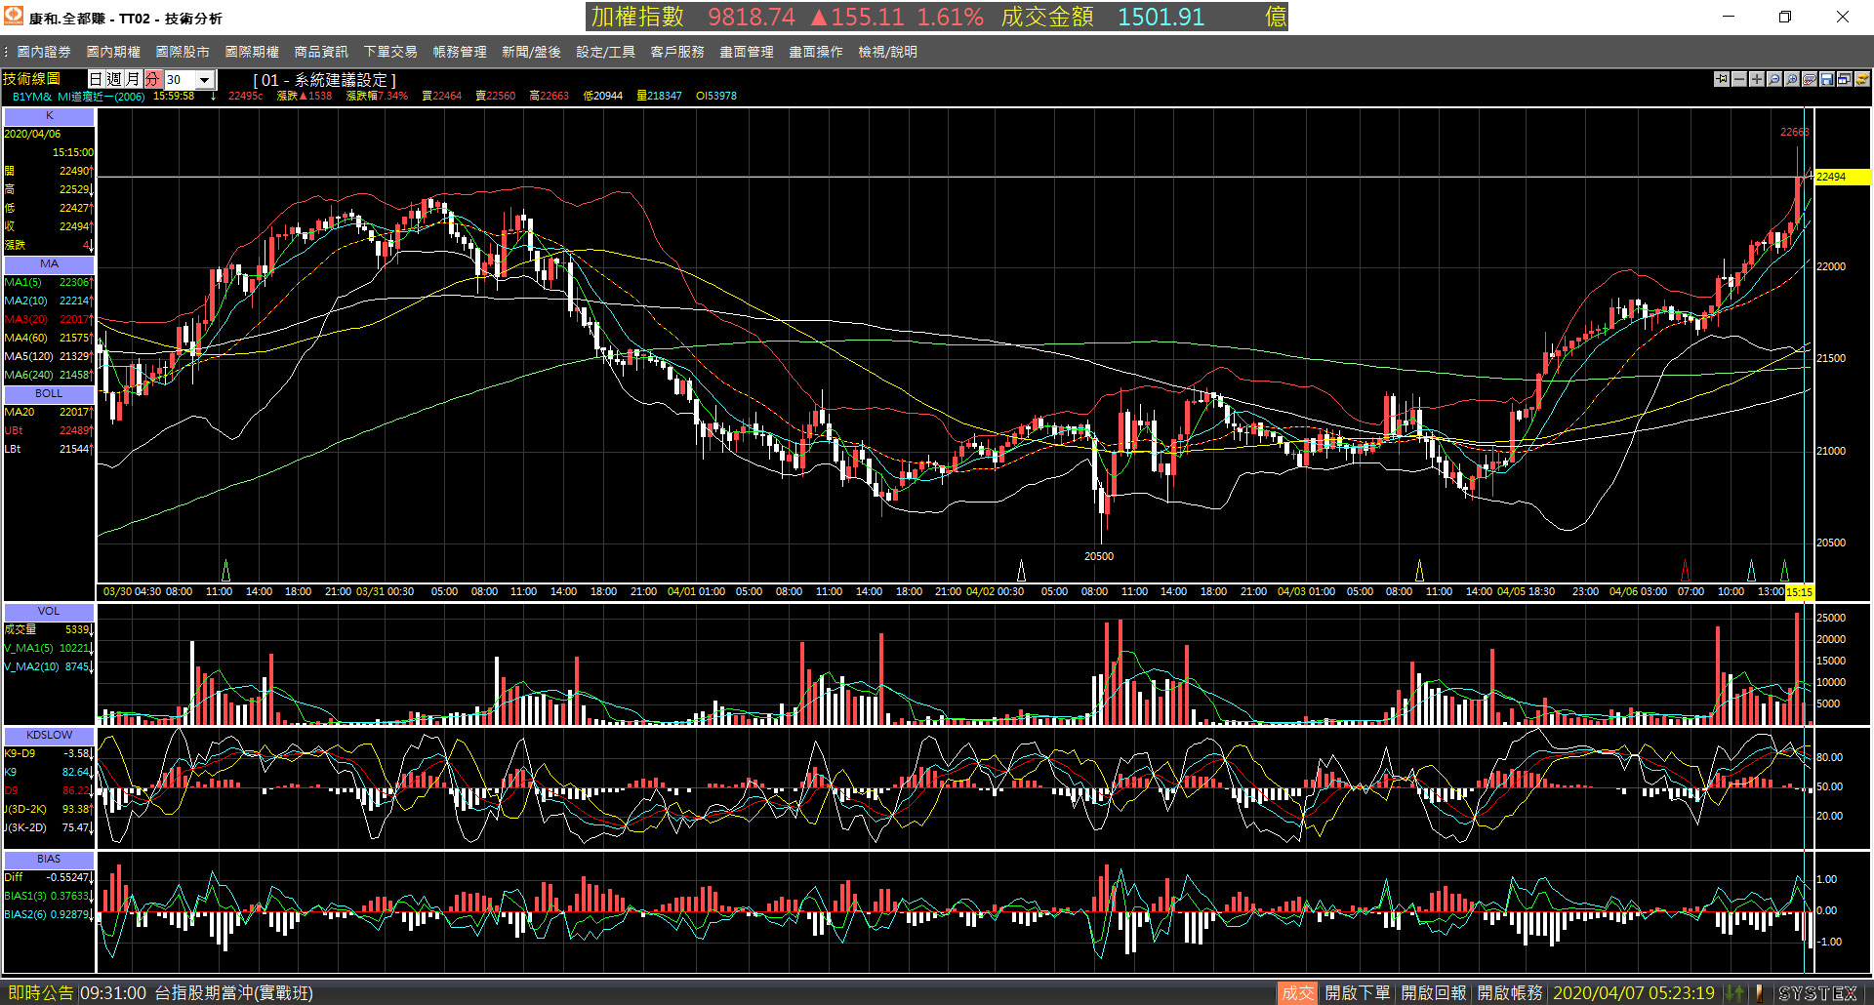
Task: Click the plus expand-bars toolbar icon
Action: (1757, 79)
